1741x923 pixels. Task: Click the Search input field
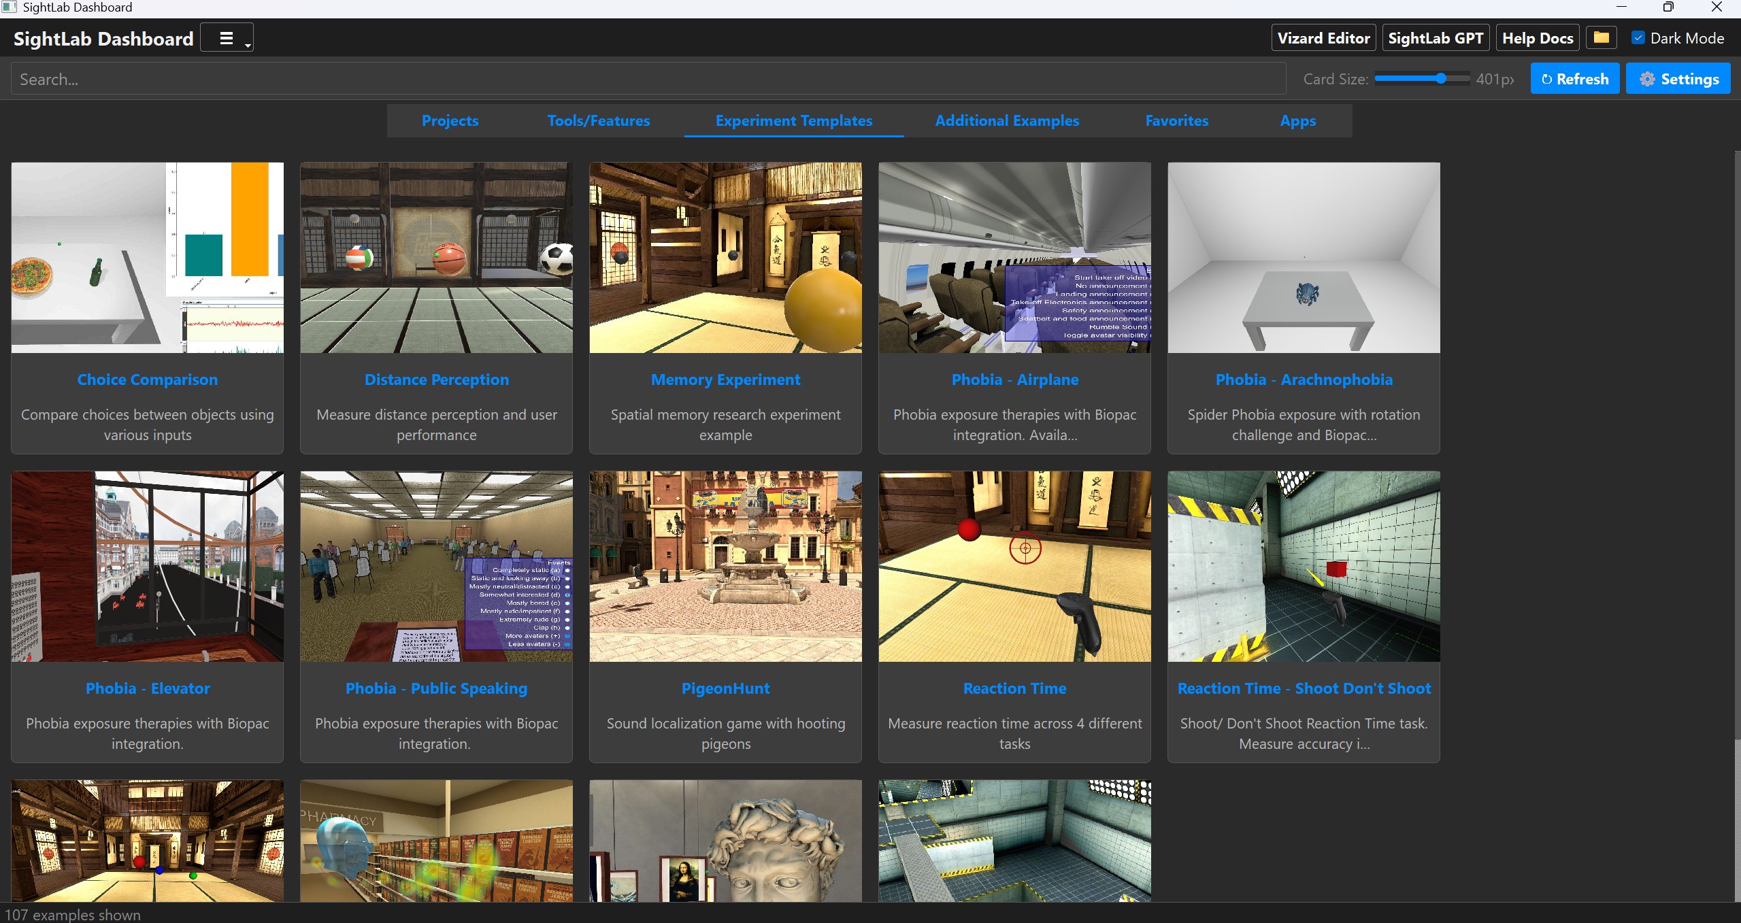[646, 79]
